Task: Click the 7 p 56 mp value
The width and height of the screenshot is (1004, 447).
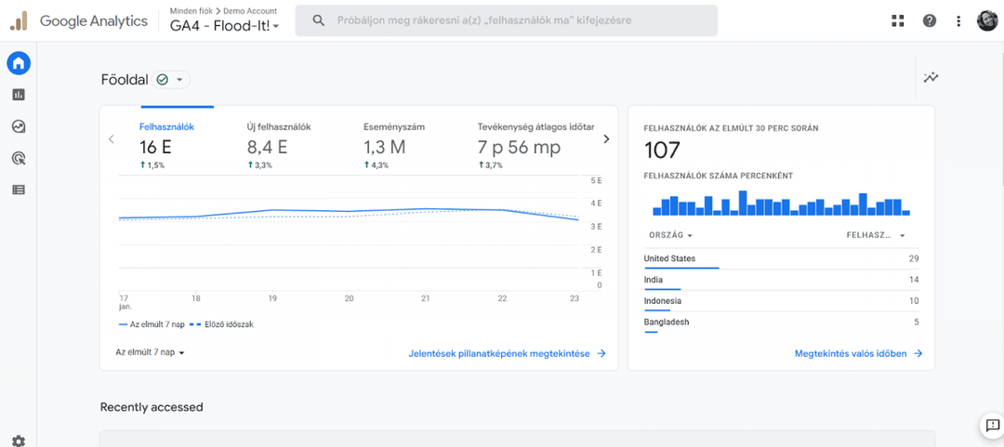Action: point(520,147)
